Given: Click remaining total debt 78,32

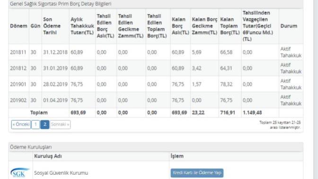Looking at the screenshot, I should point(226,84).
